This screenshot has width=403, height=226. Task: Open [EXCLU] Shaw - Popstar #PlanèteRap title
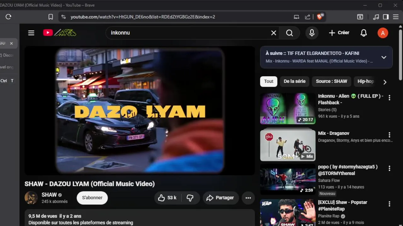coord(343,206)
